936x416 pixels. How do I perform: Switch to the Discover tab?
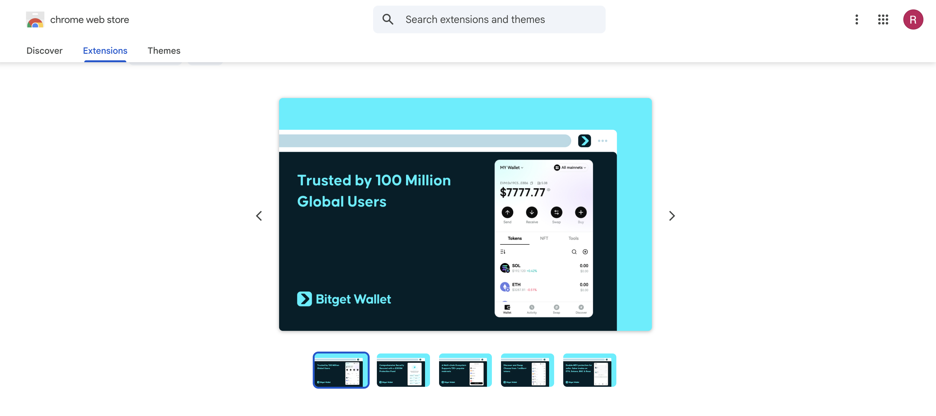tap(44, 51)
